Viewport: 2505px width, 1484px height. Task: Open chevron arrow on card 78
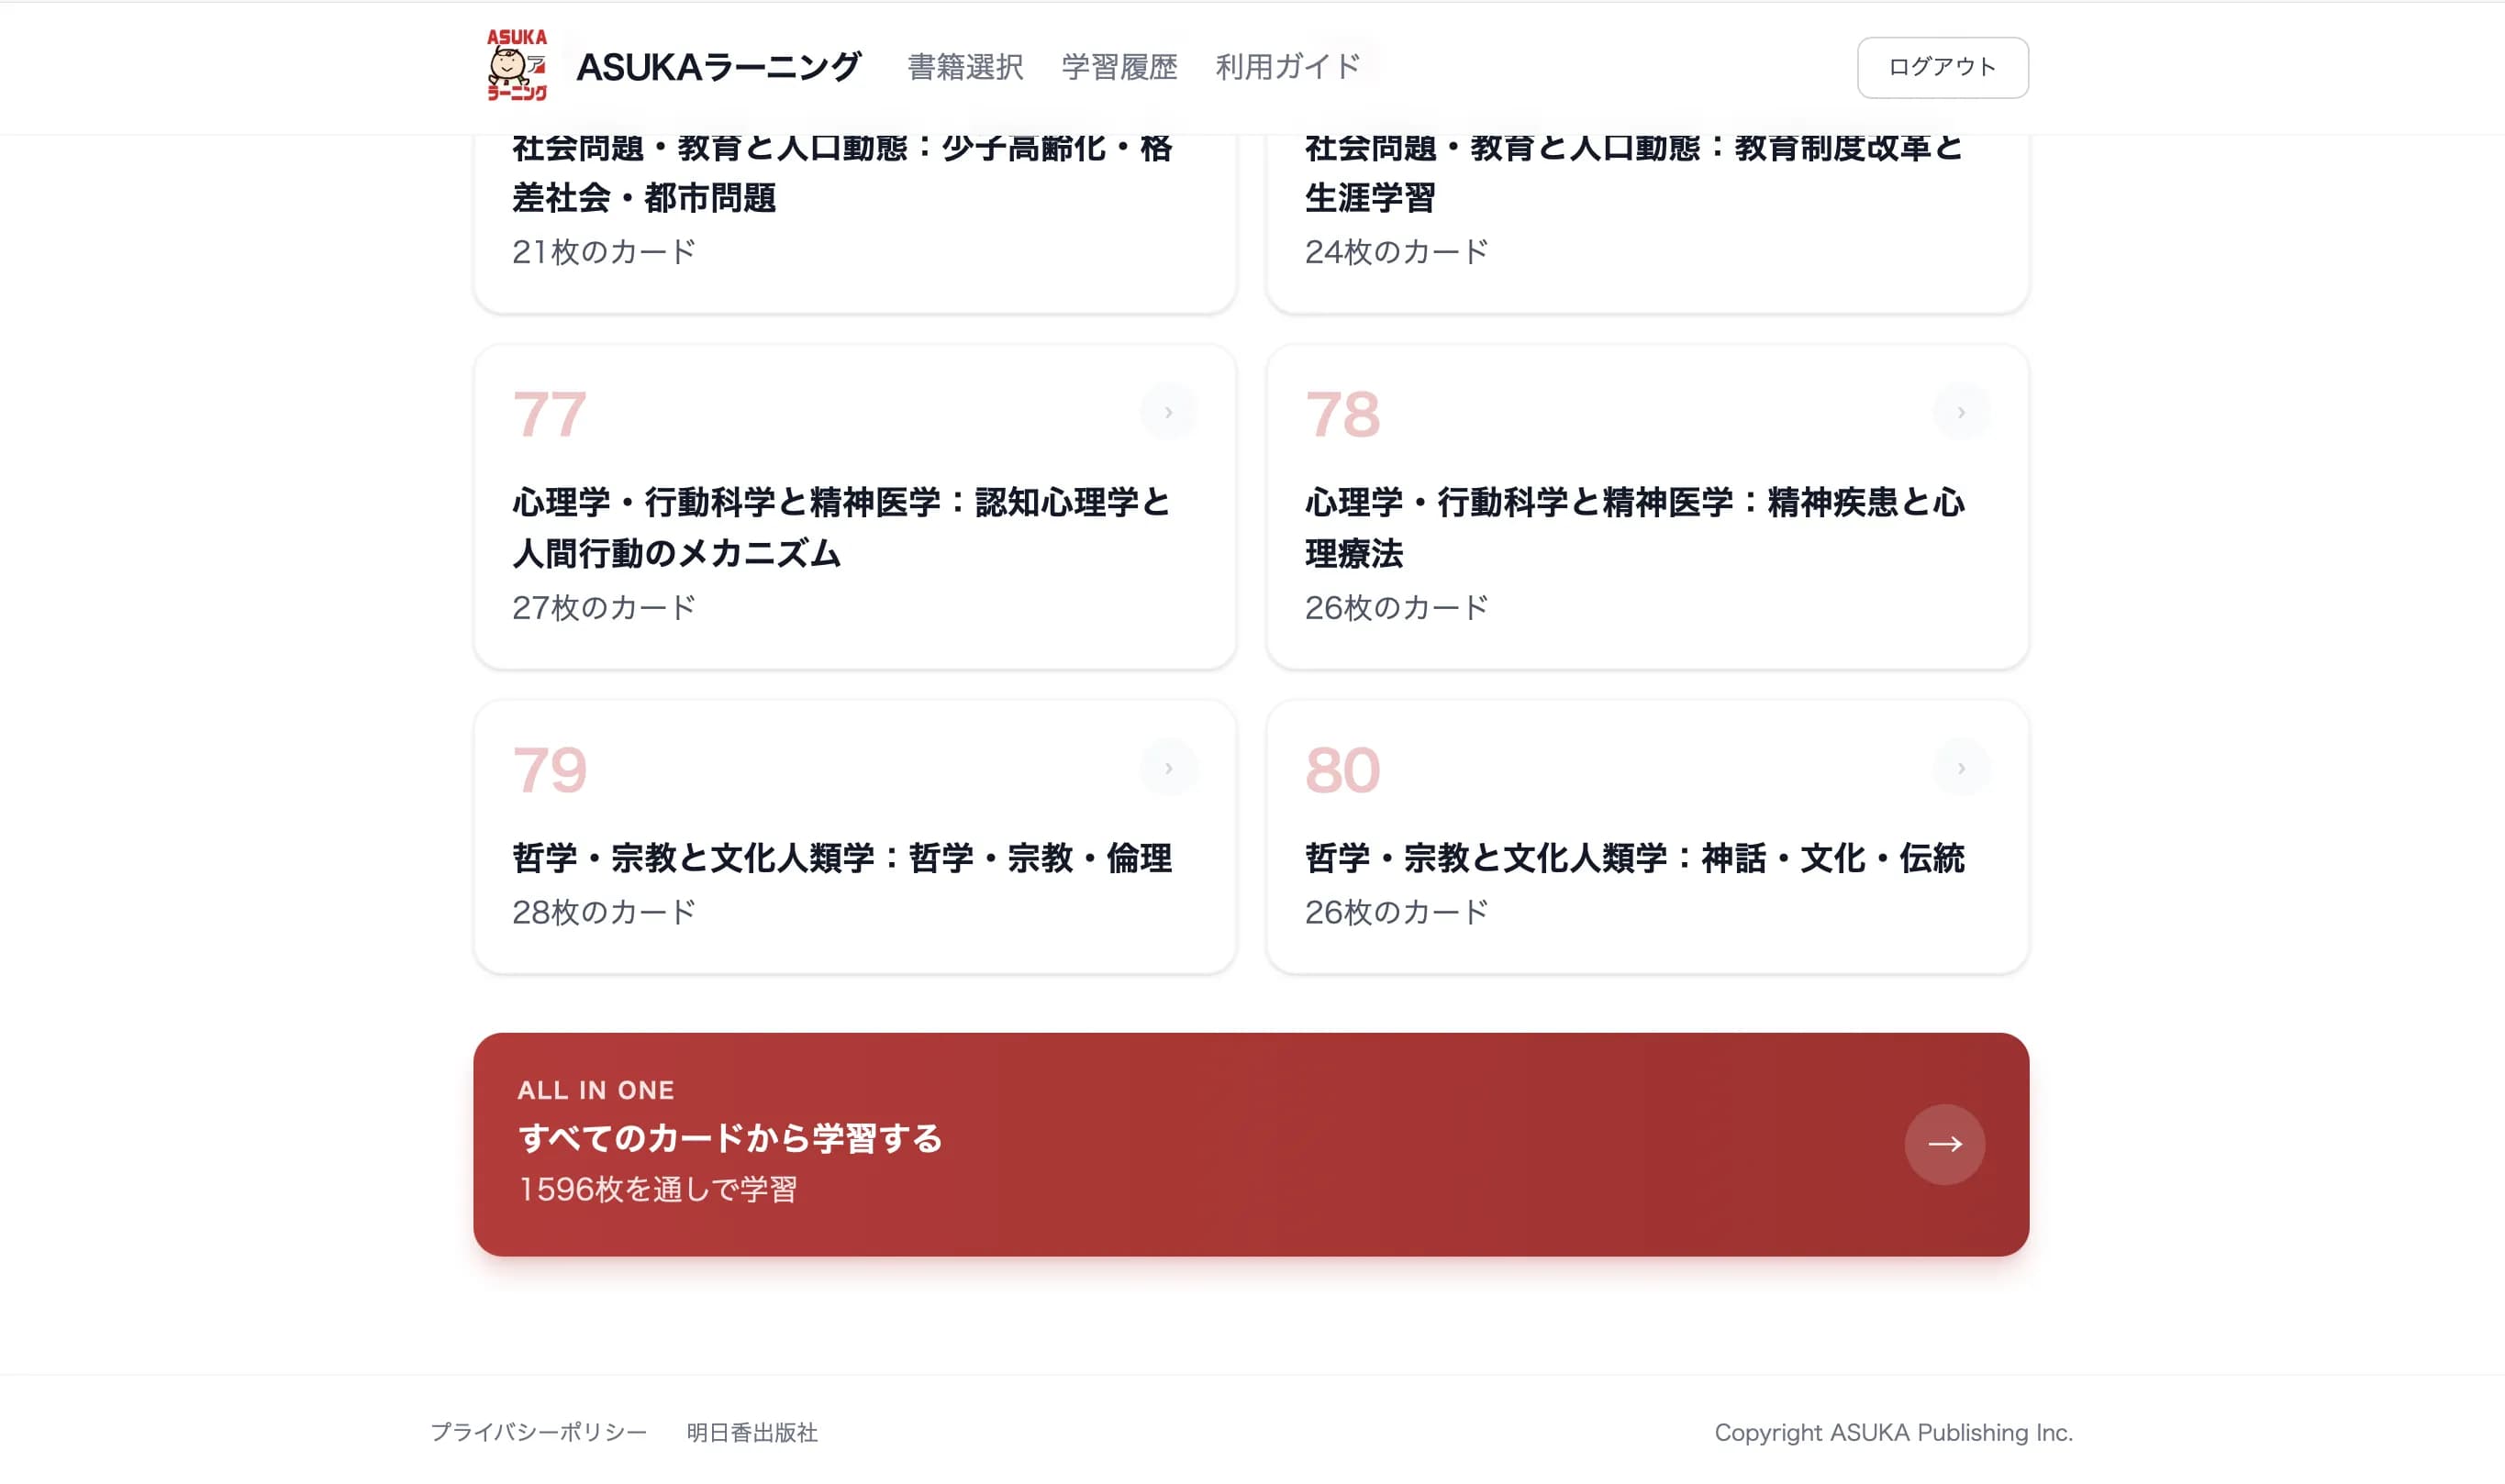(x=1961, y=412)
